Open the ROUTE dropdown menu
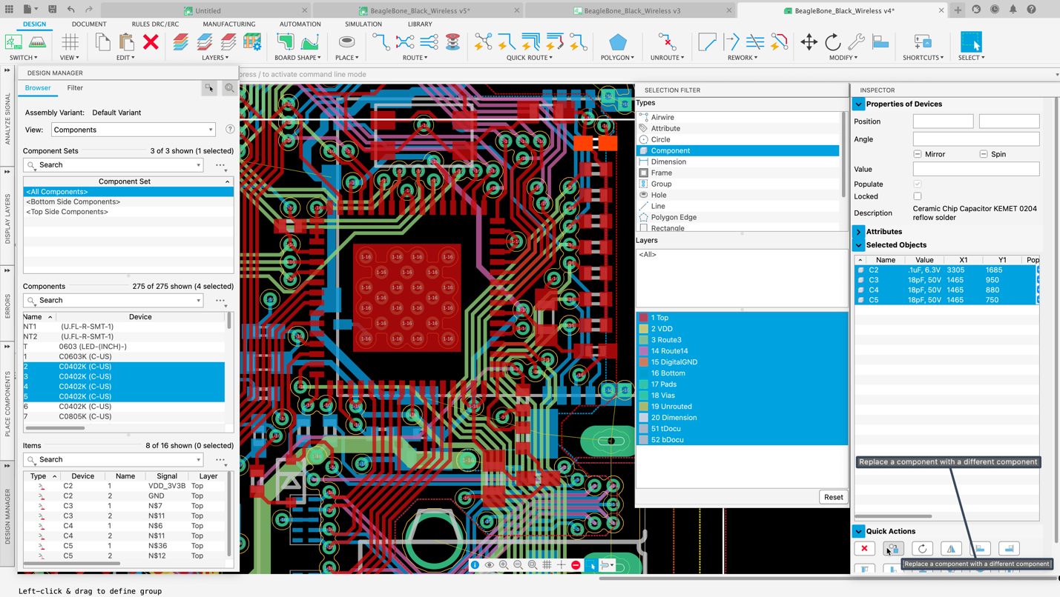1060x597 pixels. (x=415, y=58)
